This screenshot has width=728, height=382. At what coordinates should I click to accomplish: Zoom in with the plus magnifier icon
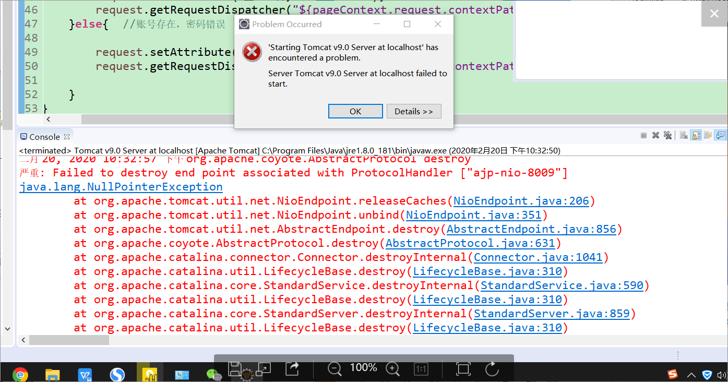pos(392,369)
